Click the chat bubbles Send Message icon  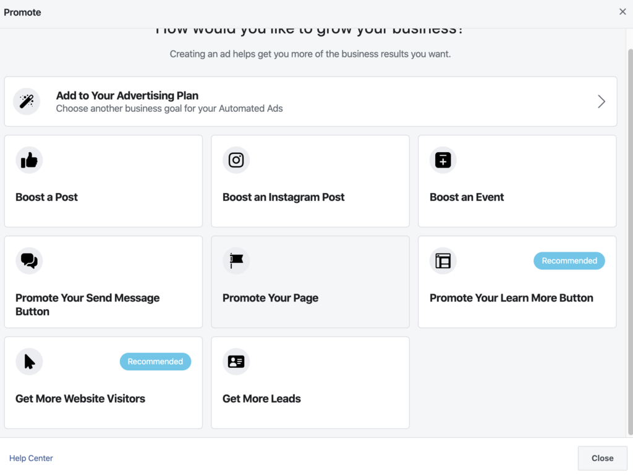(x=29, y=261)
